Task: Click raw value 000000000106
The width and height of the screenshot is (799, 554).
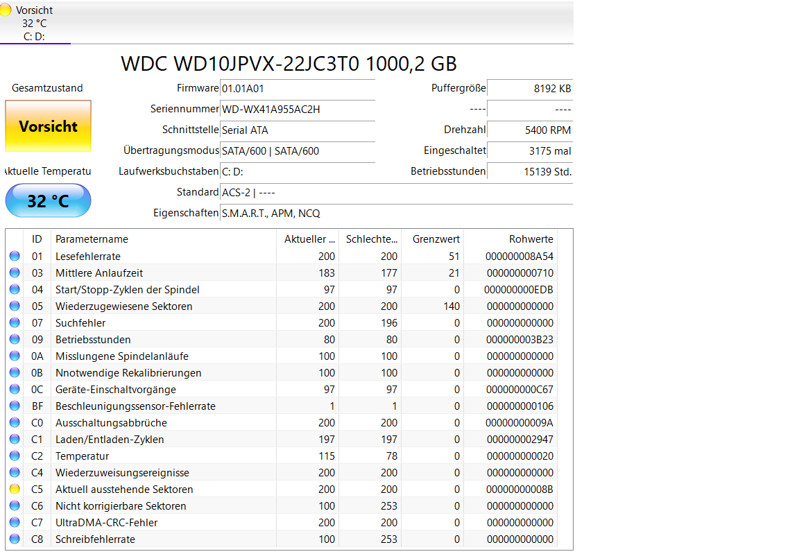Action: [519, 406]
